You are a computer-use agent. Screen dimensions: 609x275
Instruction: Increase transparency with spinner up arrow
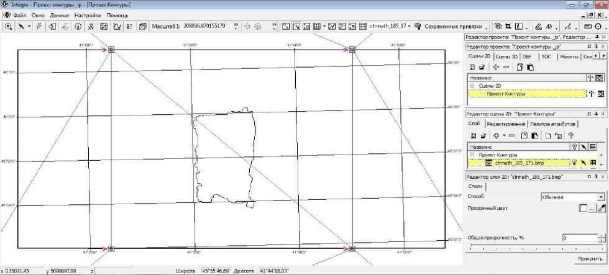click(602, 236)
